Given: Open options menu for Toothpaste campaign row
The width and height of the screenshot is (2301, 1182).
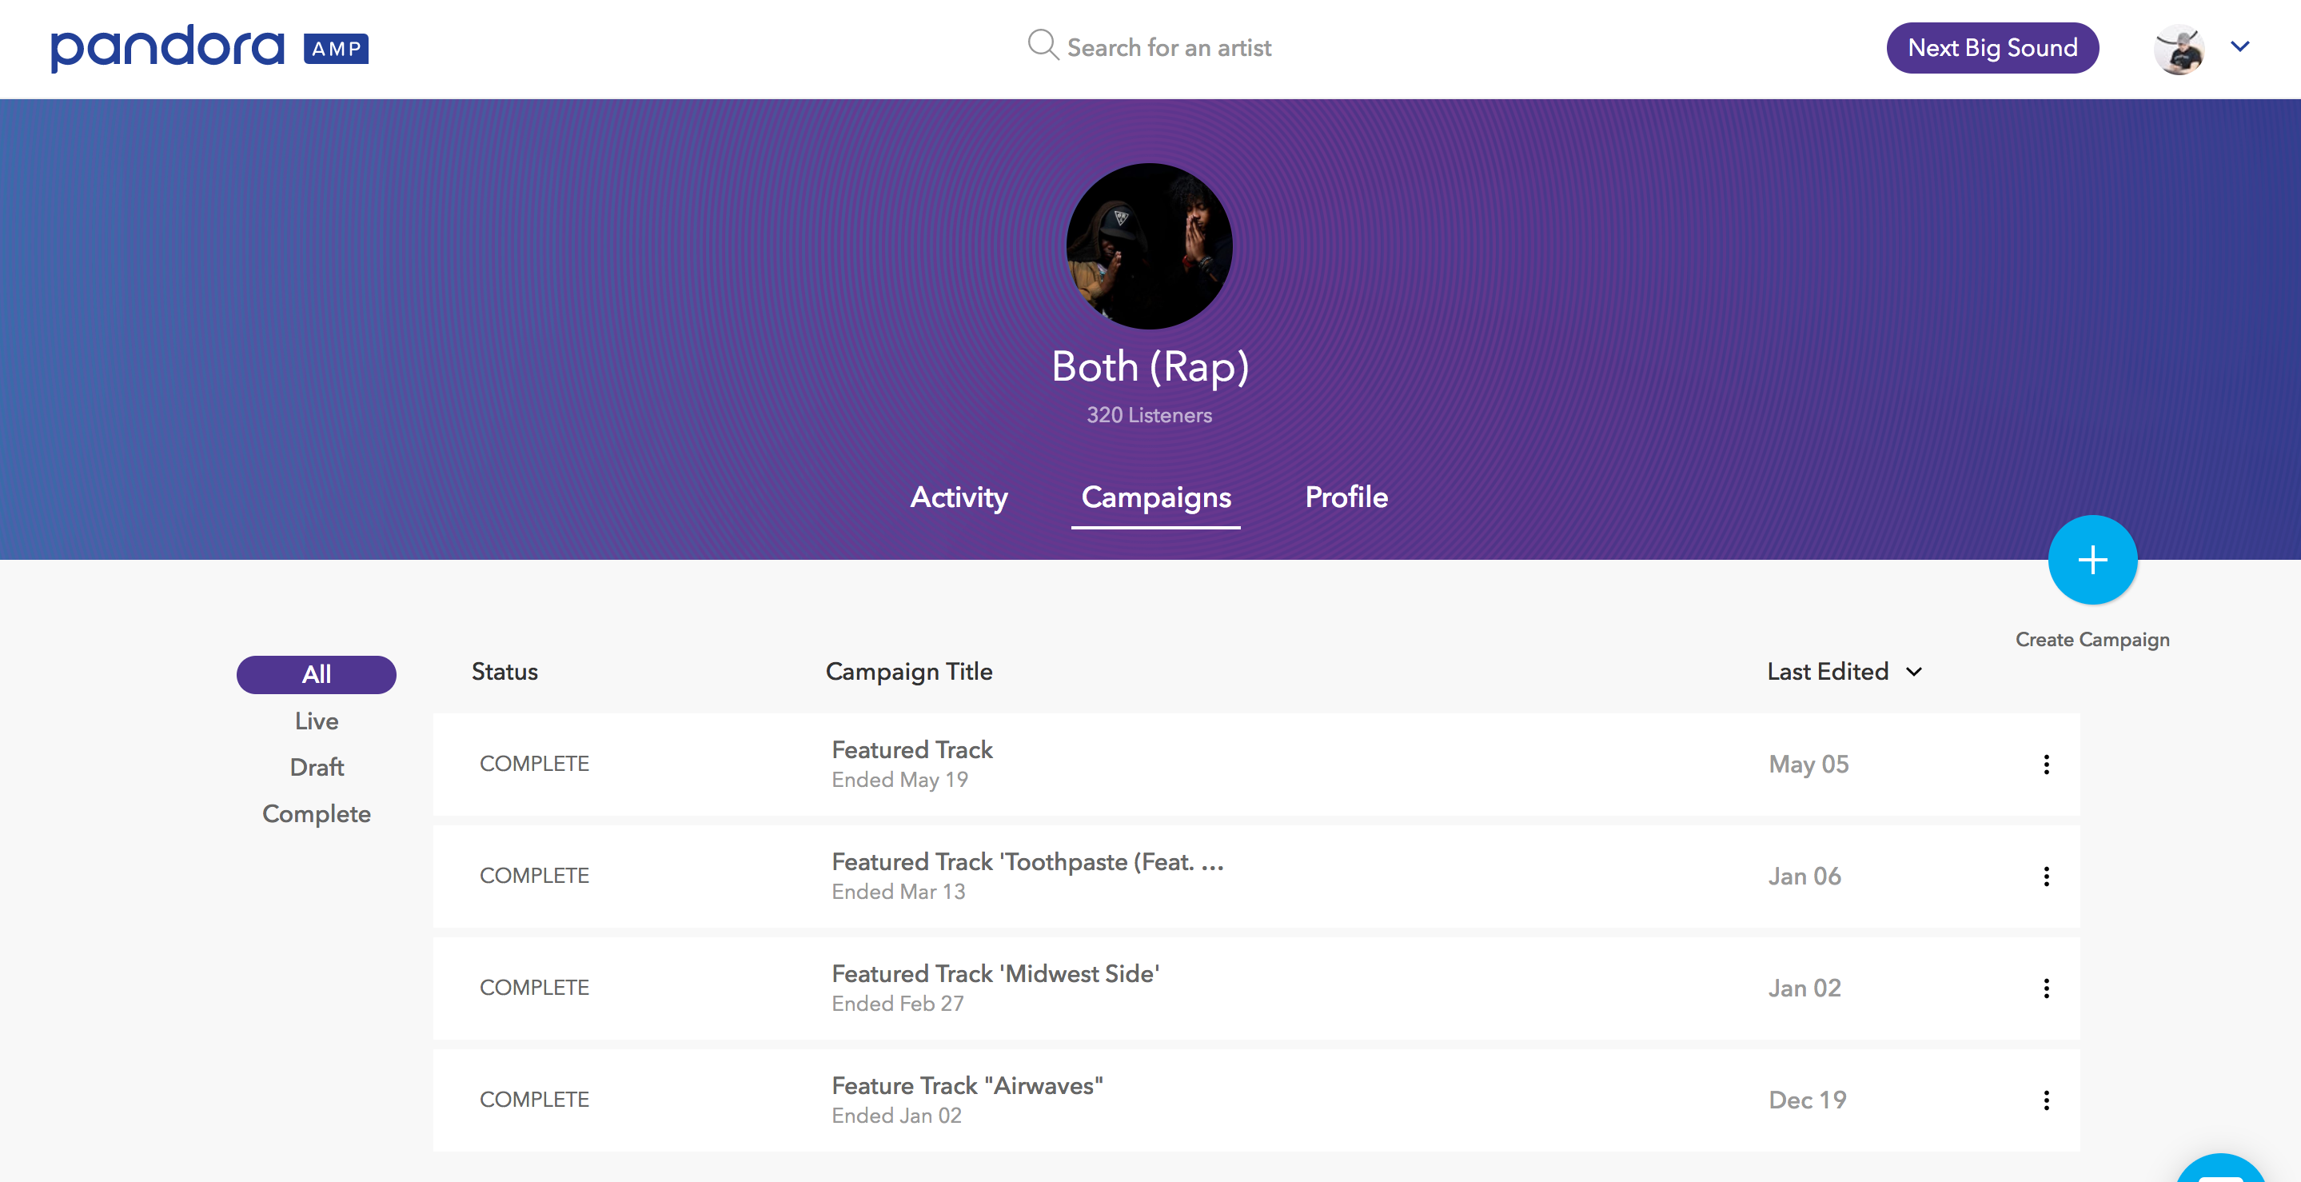Looking at the screenshot, I should point(2045,876).
